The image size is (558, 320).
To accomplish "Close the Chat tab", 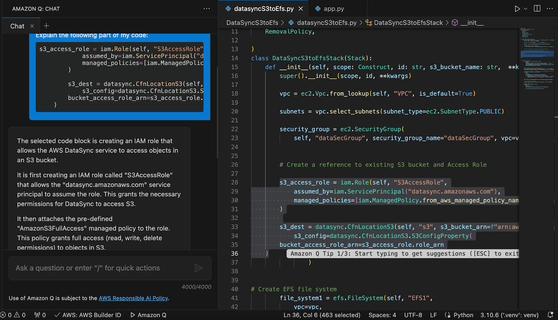I will 32,26.
